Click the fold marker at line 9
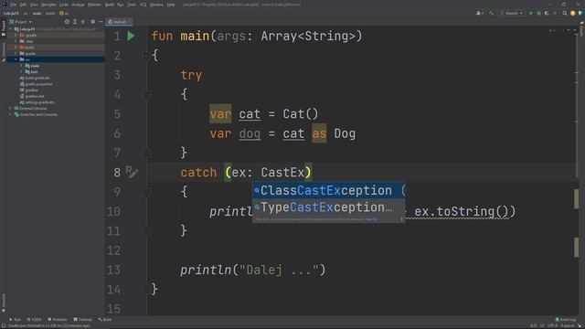 point(146,192)
